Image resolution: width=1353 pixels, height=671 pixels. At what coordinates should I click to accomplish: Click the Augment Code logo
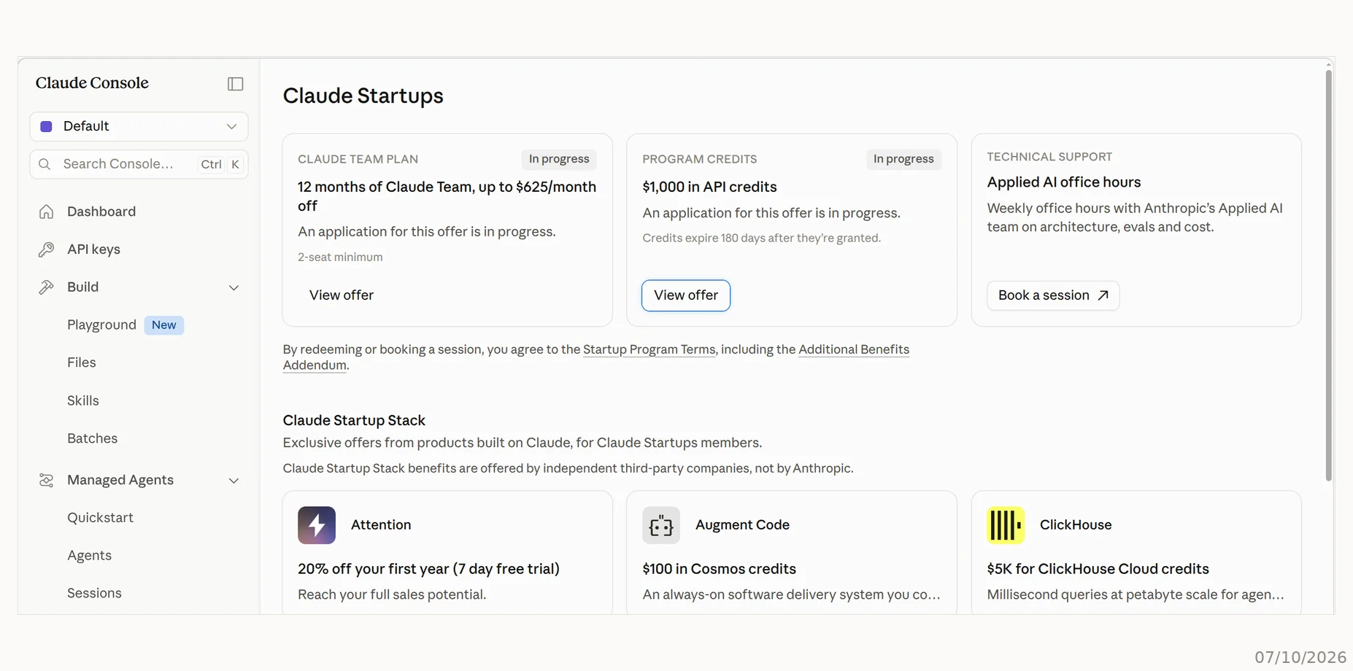661,525
